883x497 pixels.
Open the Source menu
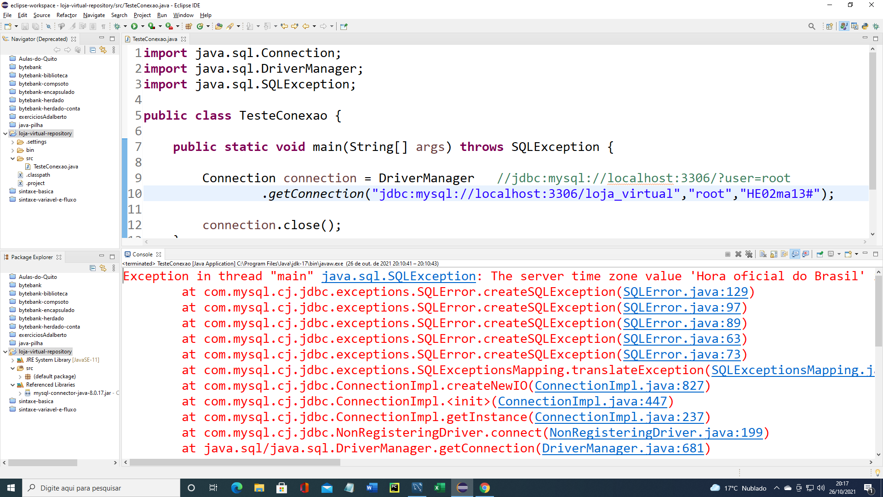pyautogui.click(x=41, y=15)
